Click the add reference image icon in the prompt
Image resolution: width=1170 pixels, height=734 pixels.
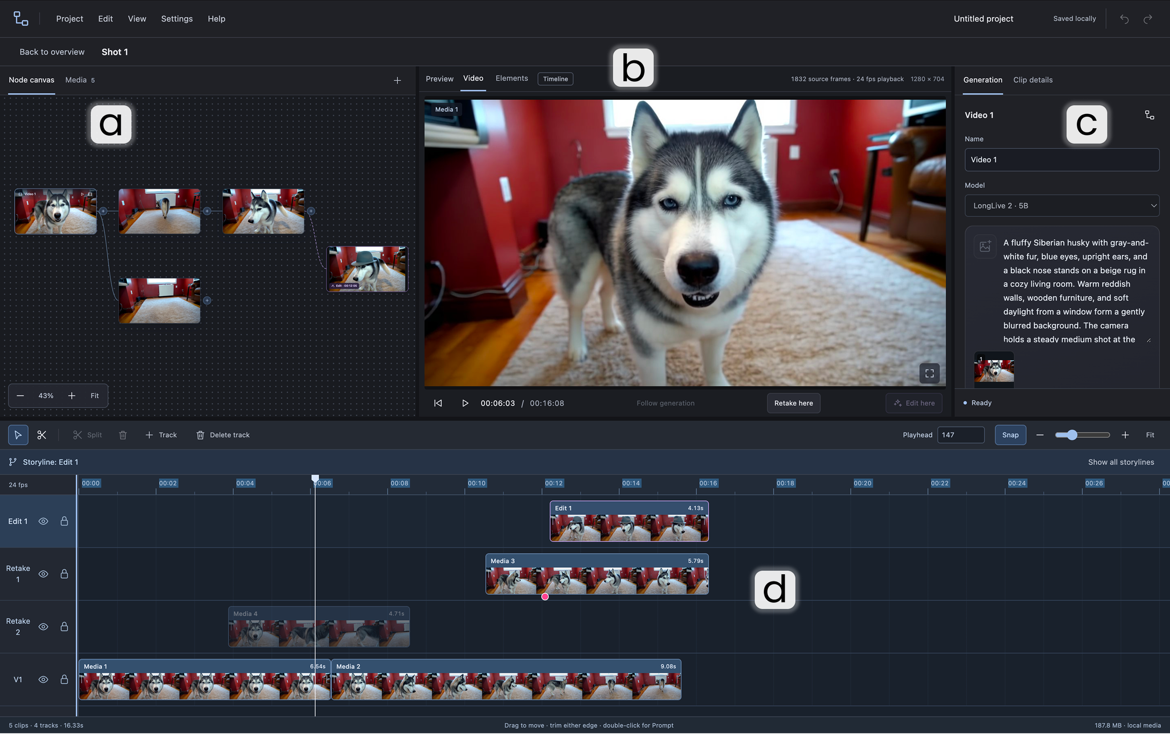985,246
